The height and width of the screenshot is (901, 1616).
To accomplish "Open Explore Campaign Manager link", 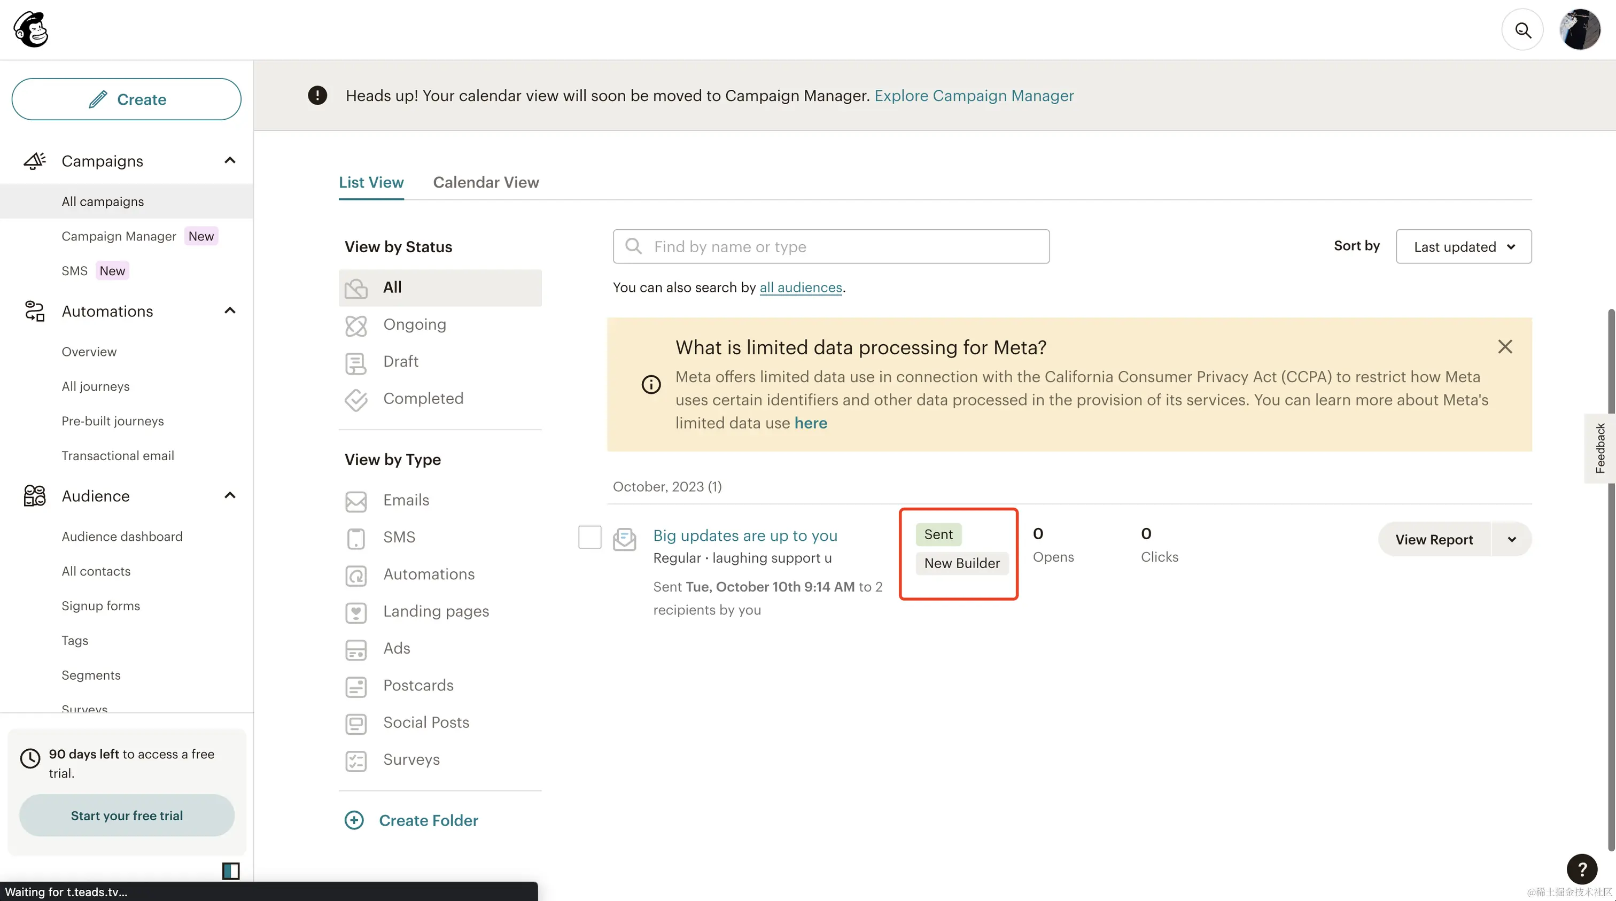I will pyautogui.click(x=974, y=95).
